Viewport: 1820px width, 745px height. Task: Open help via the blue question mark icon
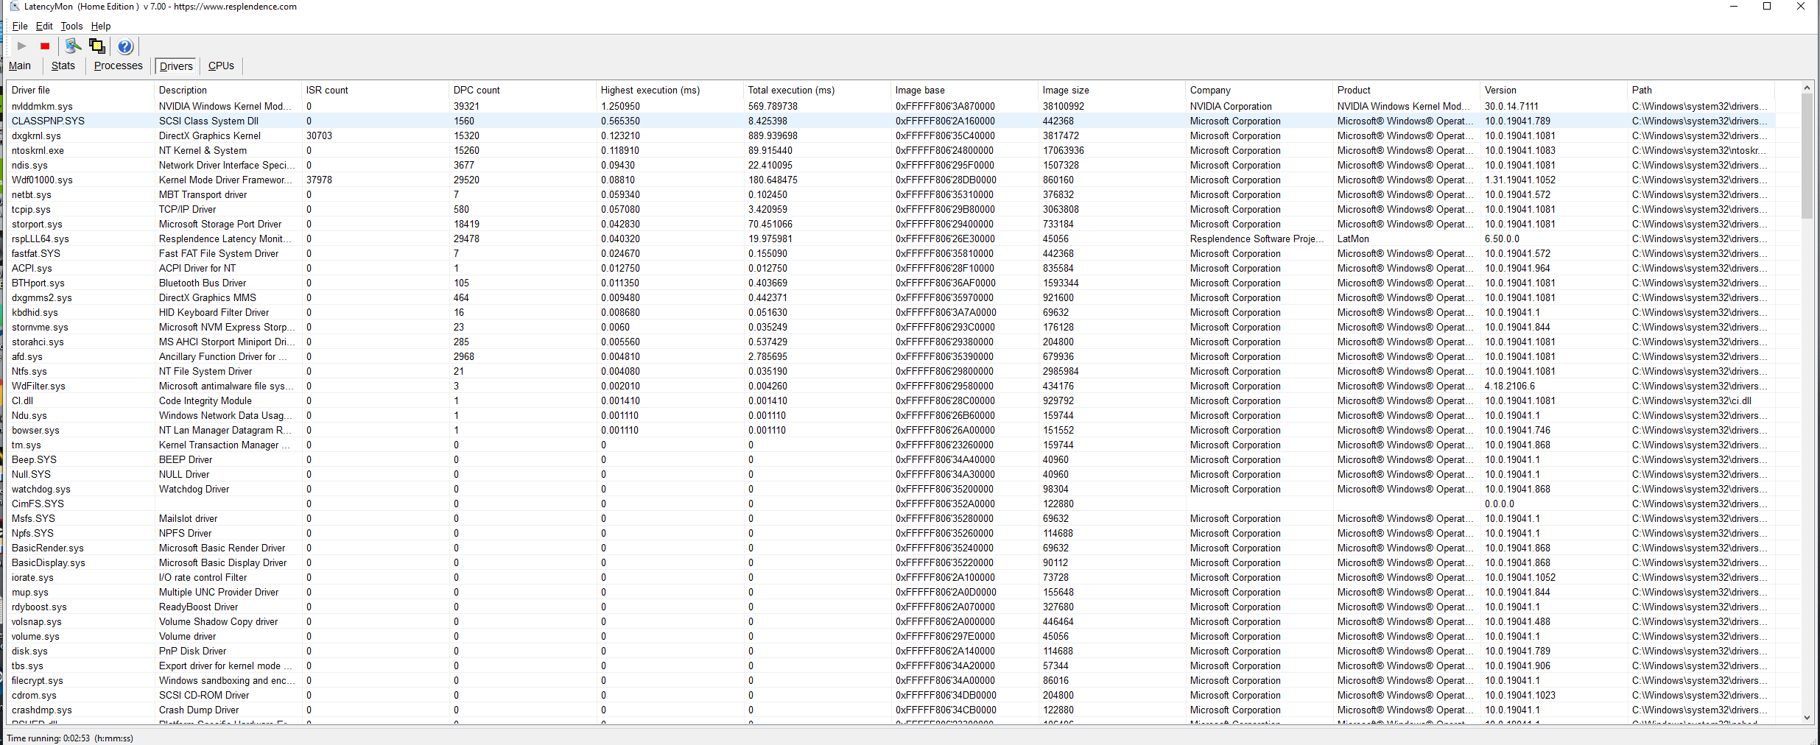point(125,46)
